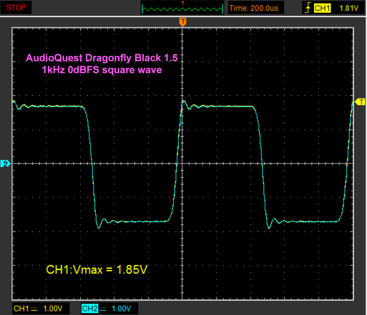Click the 1kHz 0dBFS square wave caption
This screenshot has width=367, height=315.
click(x=102, y=70)
